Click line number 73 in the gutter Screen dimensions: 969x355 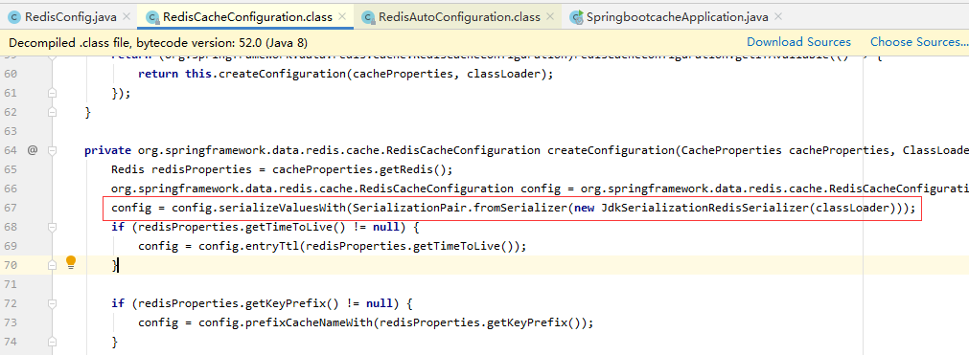(x=11, y=322)
